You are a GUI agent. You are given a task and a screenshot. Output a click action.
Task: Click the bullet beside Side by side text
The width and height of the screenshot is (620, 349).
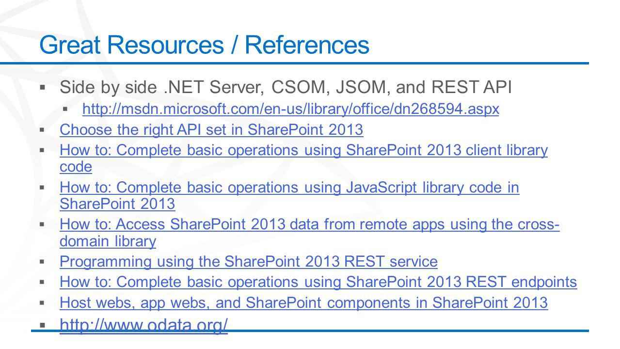pos(43,88)
